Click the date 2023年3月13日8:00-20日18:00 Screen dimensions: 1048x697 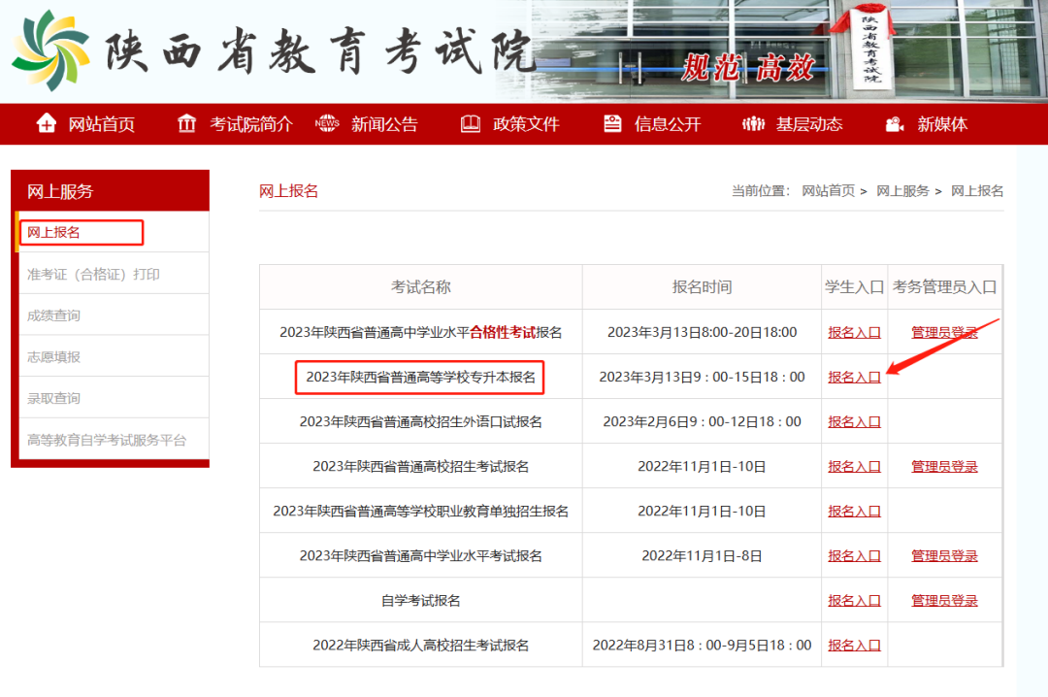click(x=702, y=332)
